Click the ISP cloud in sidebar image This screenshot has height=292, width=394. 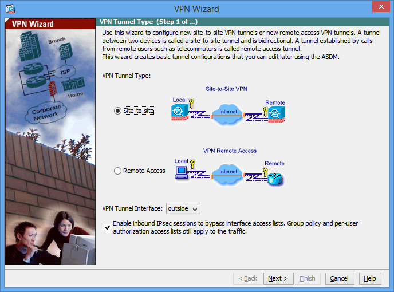click(65, 72)
